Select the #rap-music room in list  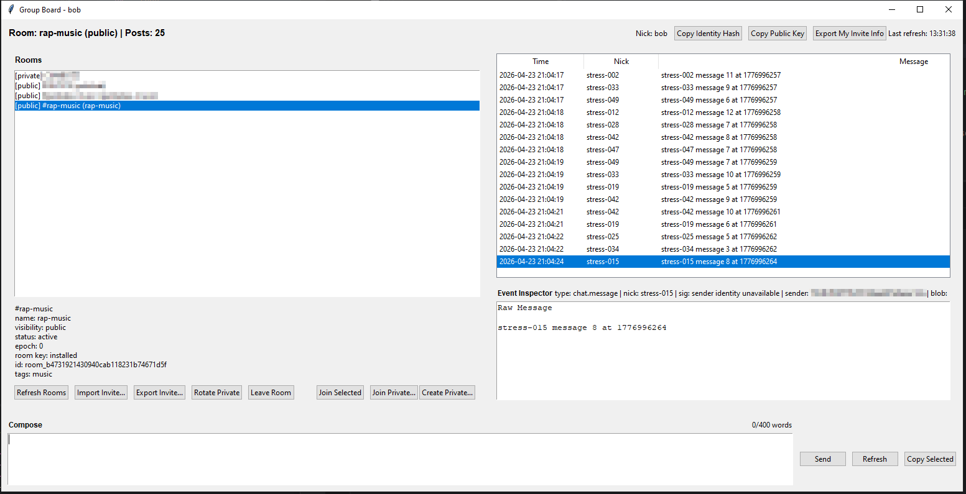tap(81, 106)
